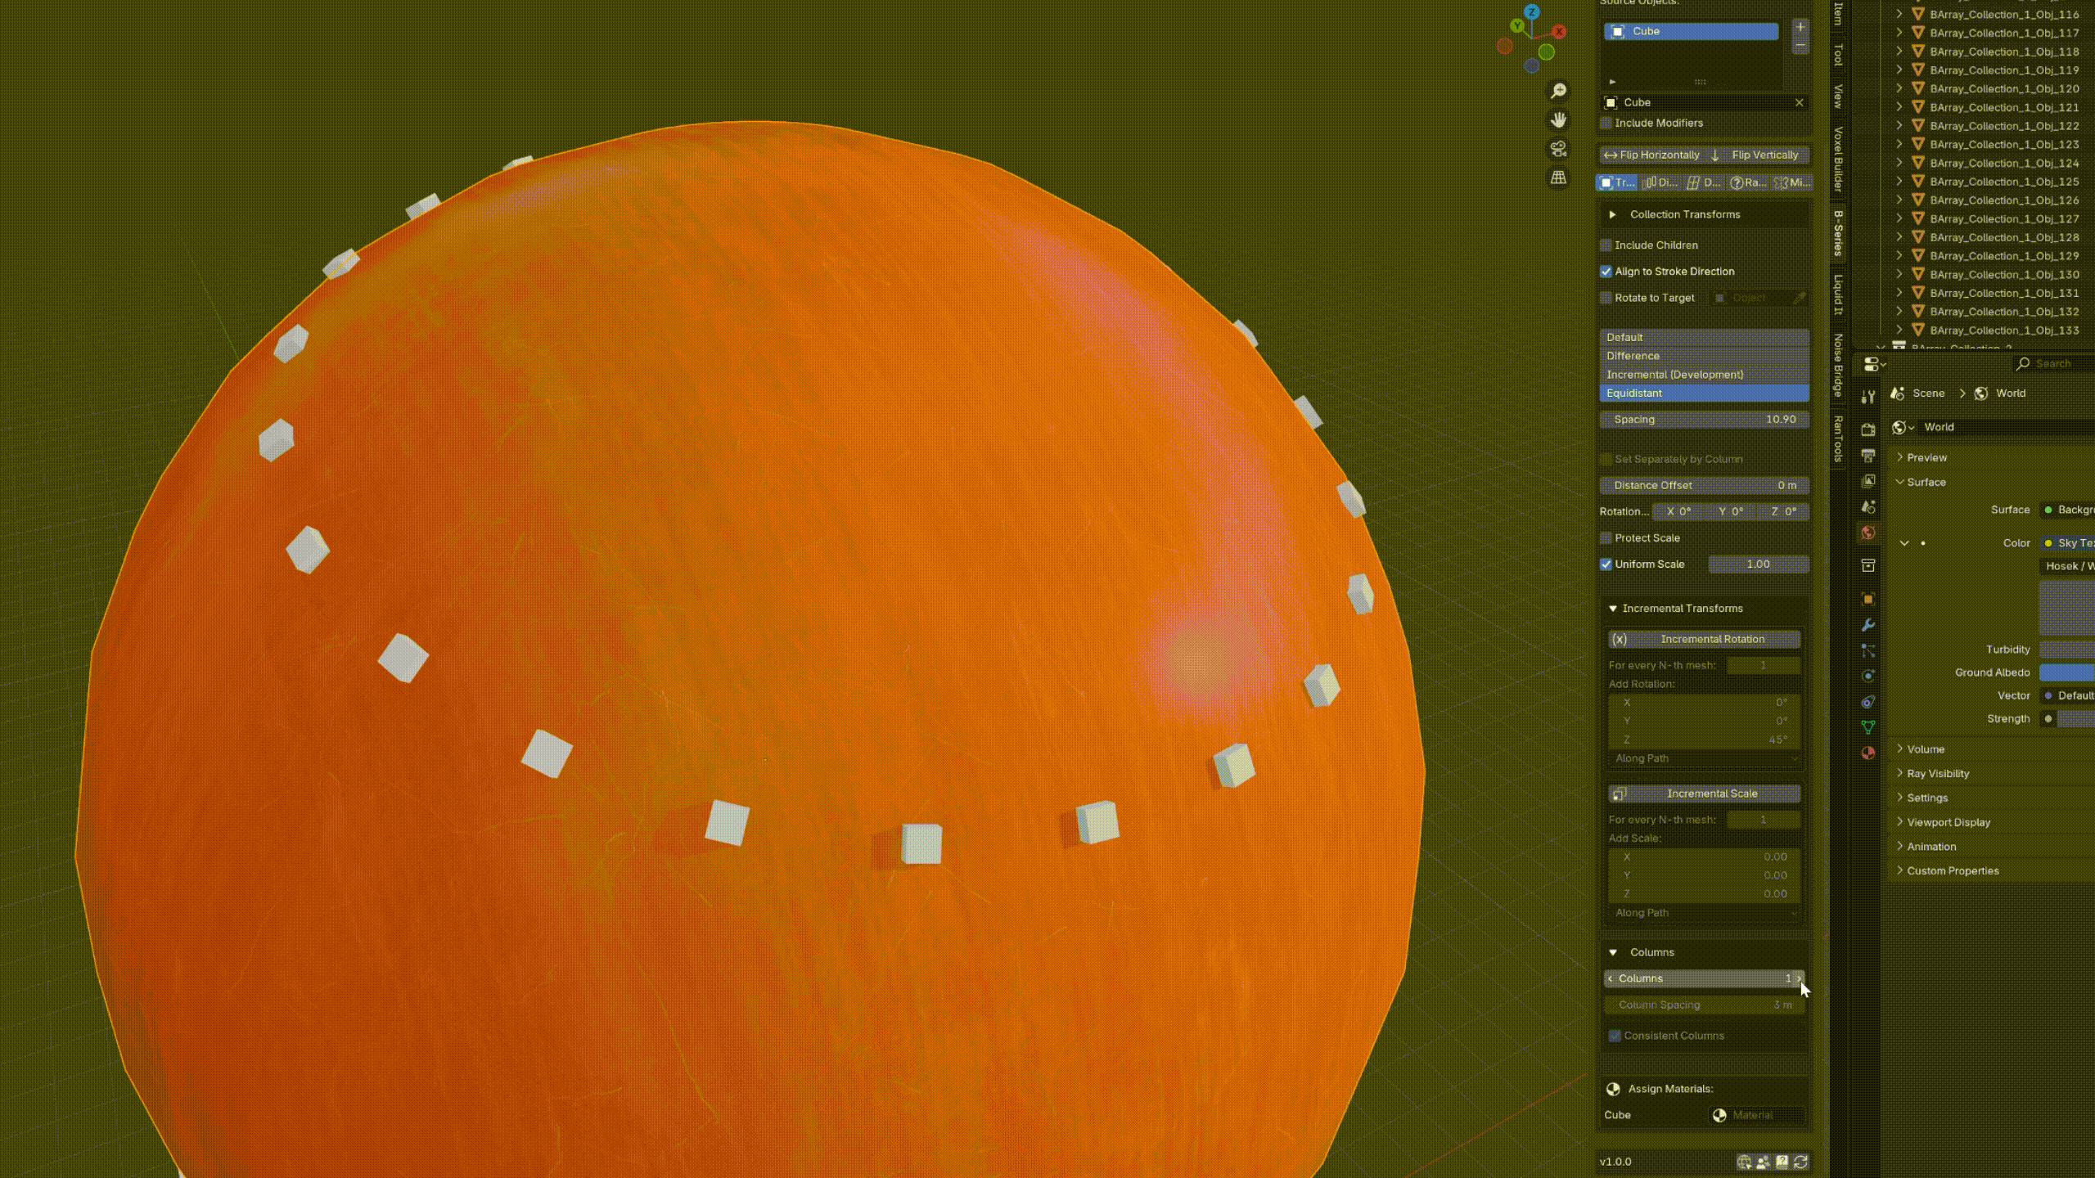Click the viewport zoom magnifier icon
This screenshot has width=2095, height=1178.
1558,91
